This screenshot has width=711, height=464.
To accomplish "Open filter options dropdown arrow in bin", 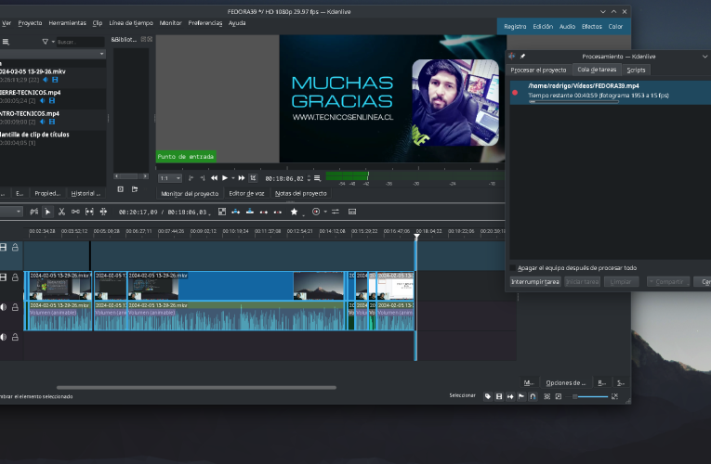I will pos(53,42).
